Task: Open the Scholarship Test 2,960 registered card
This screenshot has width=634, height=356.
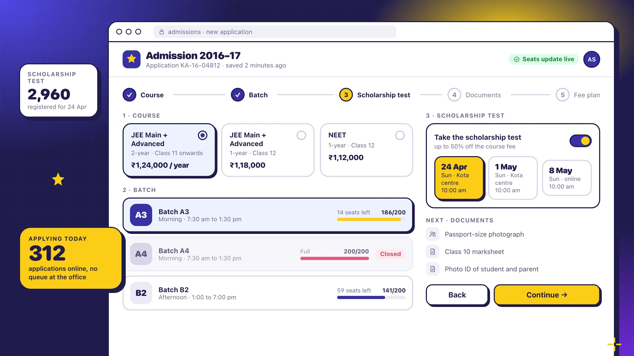Action: [x=59, y=90]
